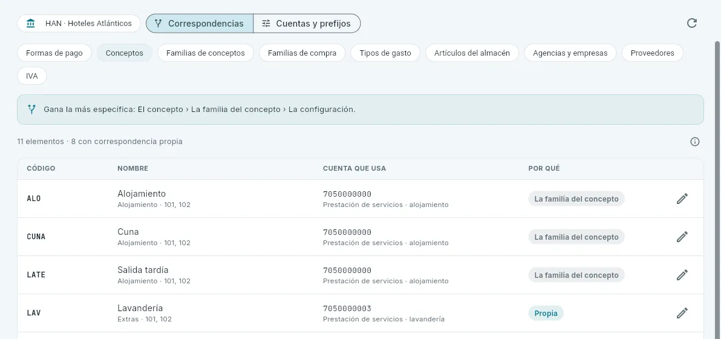Click 'Extras · 101, 102' subtitle
The image size is (721, 339).
pos(145,319)
